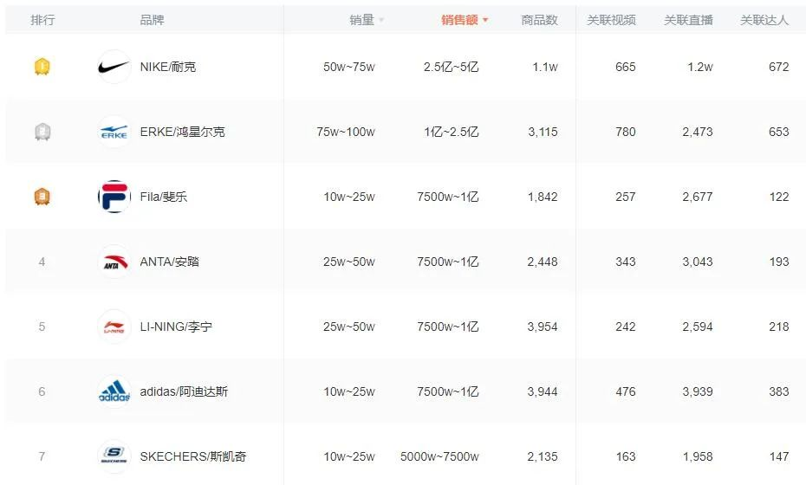The width and height of the screenshot is (806, 485).
Task: Click adidas's related videos 476
Action: 626,392
